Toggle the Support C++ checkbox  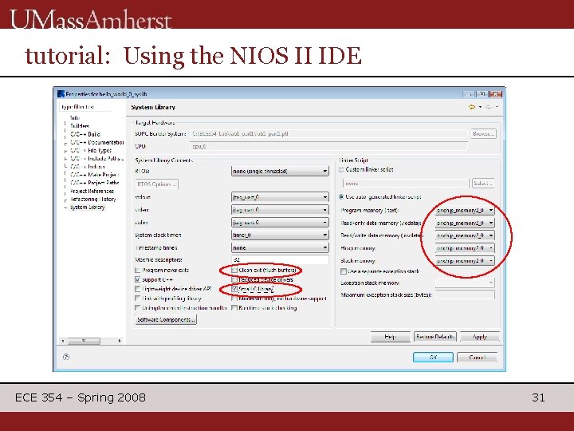coord(138,279)
